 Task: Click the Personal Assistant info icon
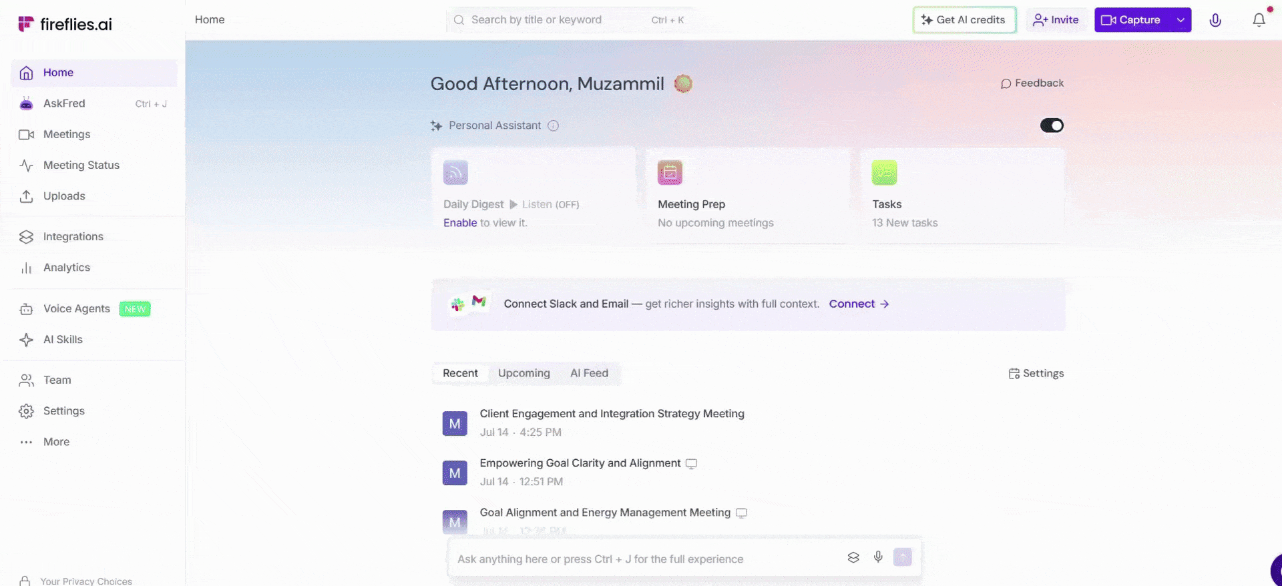click(x=553, y=125)
